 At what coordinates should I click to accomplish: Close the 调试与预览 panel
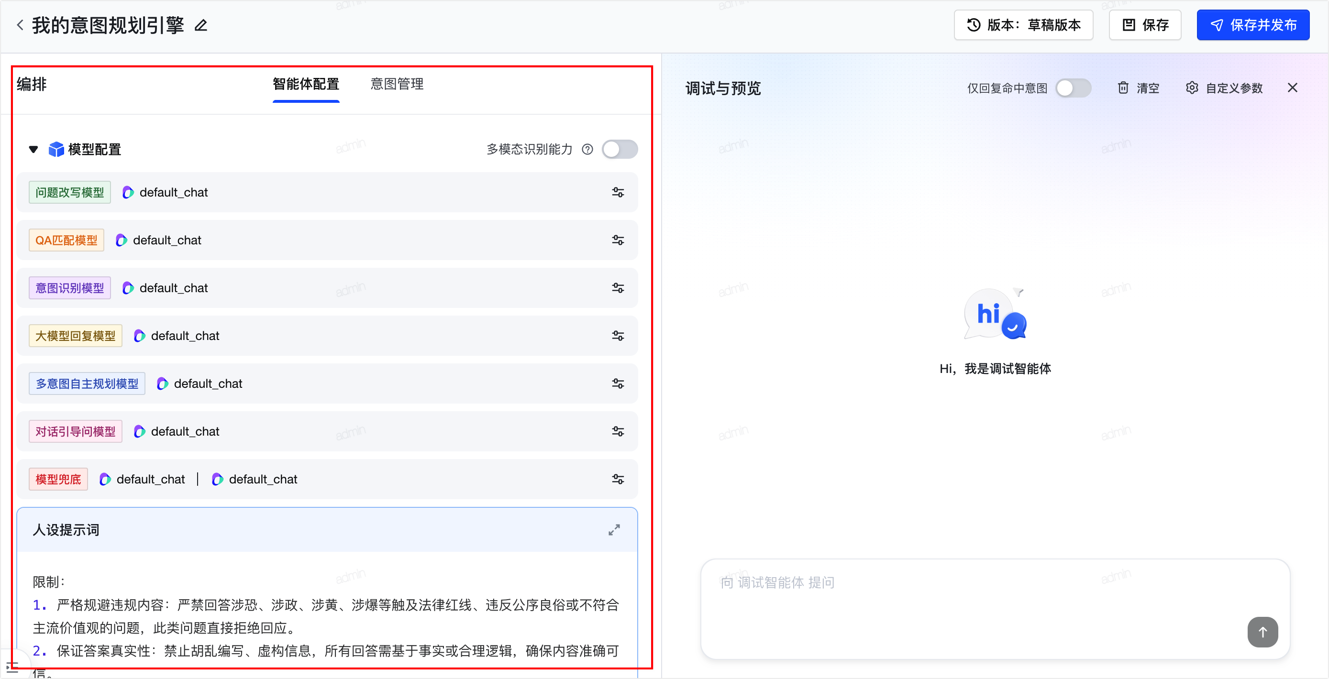[1292, 88]
